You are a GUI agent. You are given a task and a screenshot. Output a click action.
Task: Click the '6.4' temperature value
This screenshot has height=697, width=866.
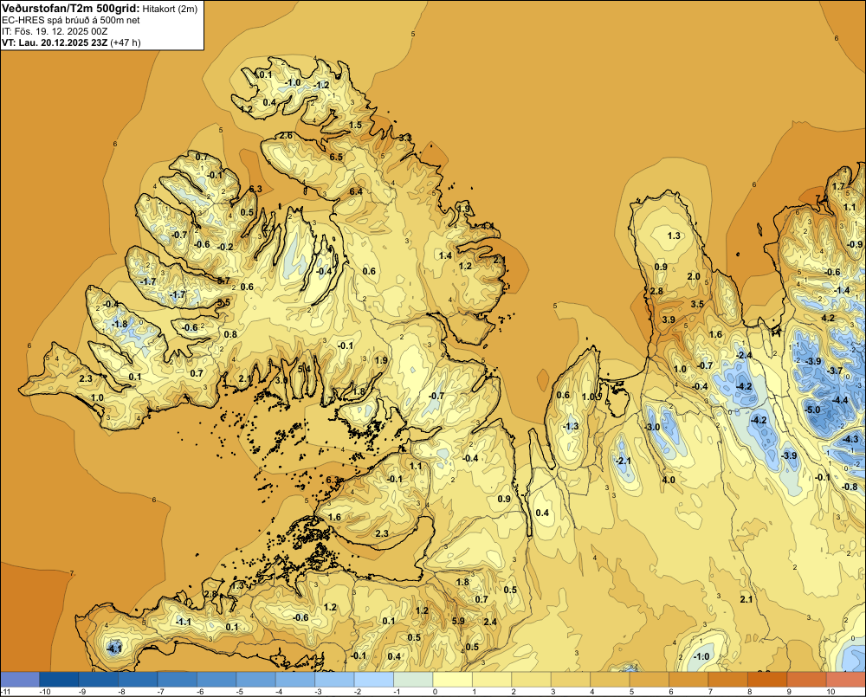tap(356, 191)
